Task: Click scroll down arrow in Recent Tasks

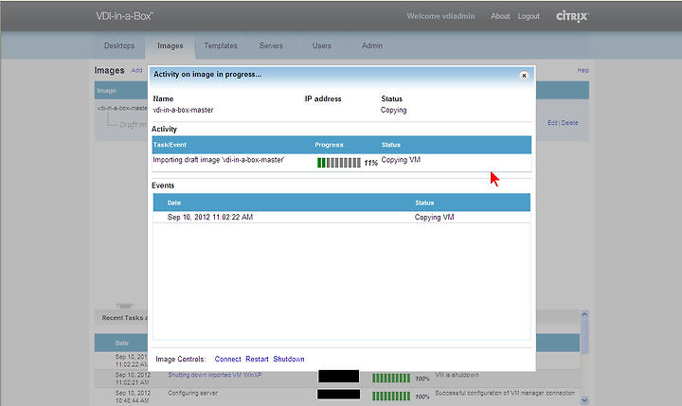Action: pos(584,400)
